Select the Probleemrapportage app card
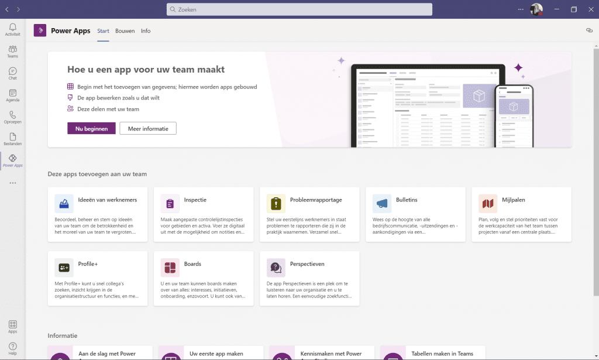This screenshot has width=599, height=360. [309, 214]
